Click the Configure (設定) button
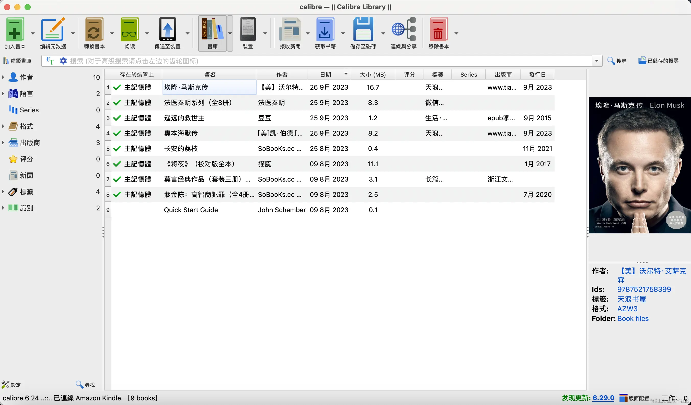The image size is (691, 405). 11,385
